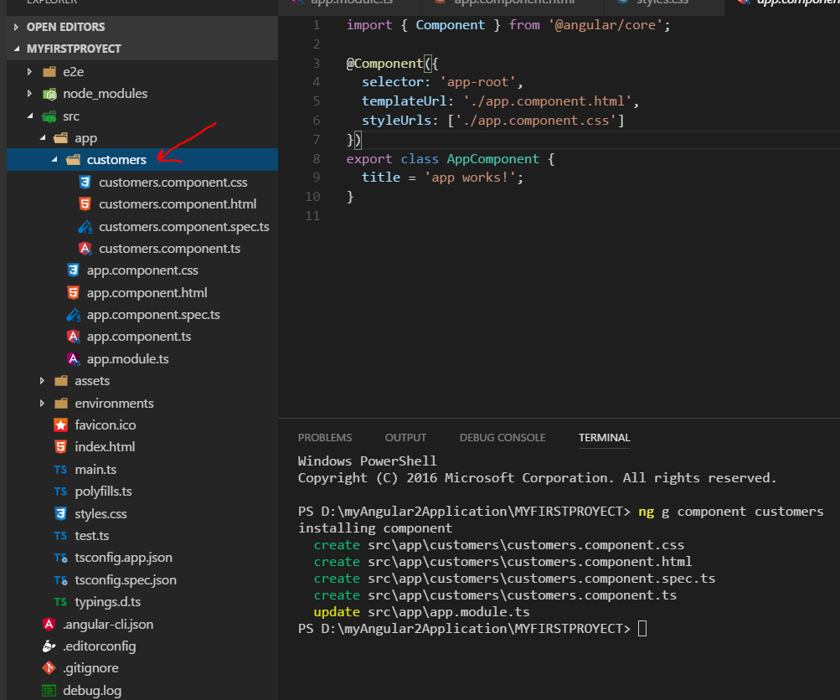Collapse the src folder
The width and height of the screenshot is (840, 700).
pos(32,116)
